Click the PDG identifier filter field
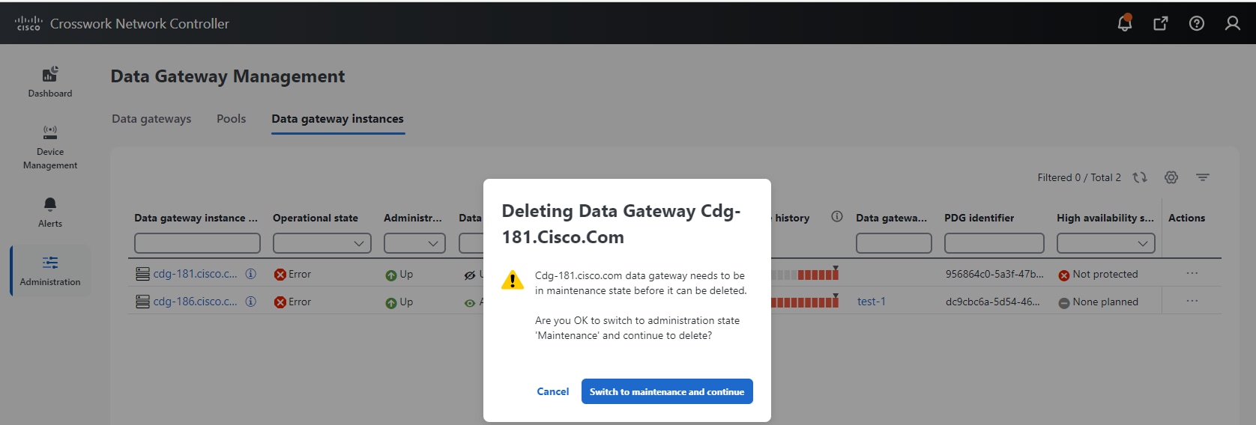The height and width of the screenshot is (425, 1256). click(994, 243)
